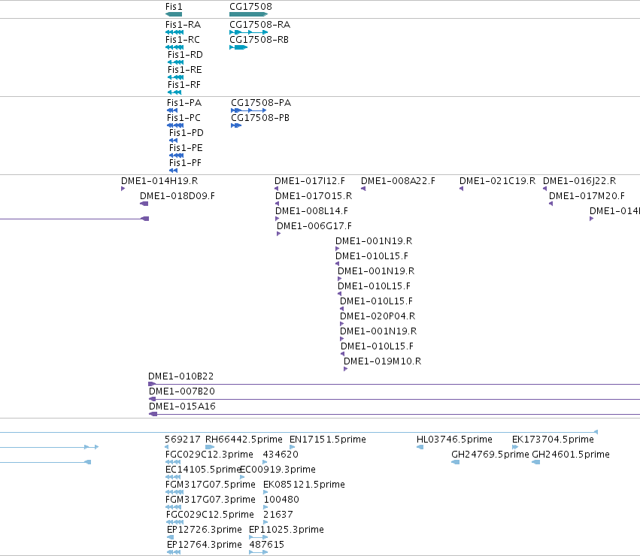Select feature 100480
Viewport: 640px width, 556px height.
281,500
